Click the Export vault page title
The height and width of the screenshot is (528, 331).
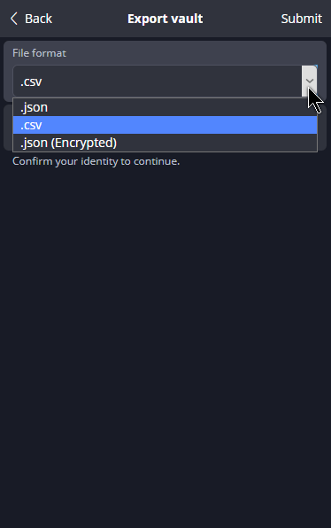coord(165,19)
